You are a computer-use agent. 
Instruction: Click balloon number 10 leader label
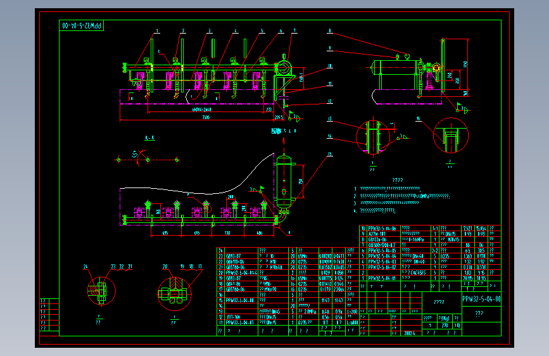329,66
